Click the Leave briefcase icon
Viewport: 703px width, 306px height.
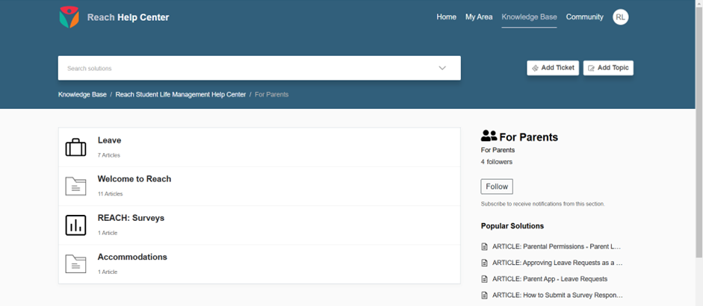pos(75,147)
